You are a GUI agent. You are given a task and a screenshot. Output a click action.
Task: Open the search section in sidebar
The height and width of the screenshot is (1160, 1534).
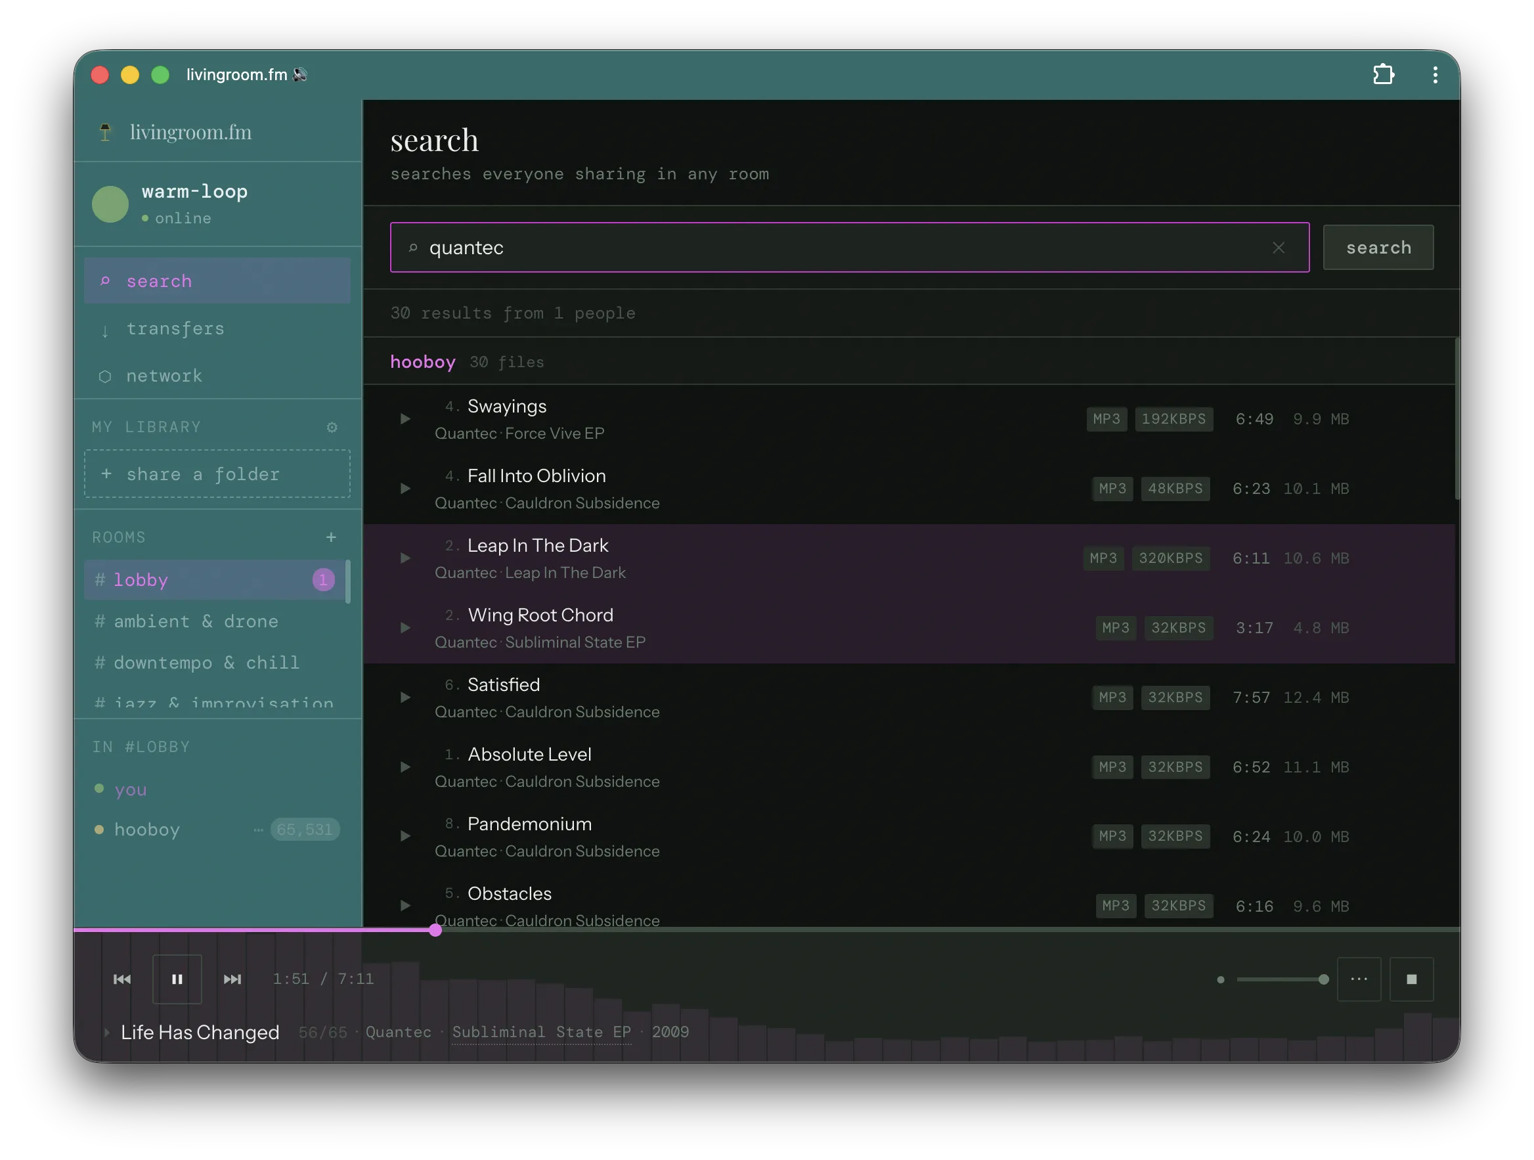217,281
